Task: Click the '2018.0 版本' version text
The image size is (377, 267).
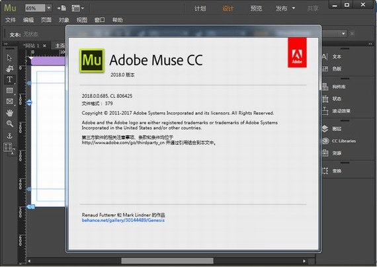Action: coord(122,75)
